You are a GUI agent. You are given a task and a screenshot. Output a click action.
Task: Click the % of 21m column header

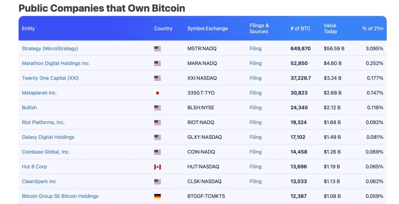pyautogui.click(x=373, y=28)
